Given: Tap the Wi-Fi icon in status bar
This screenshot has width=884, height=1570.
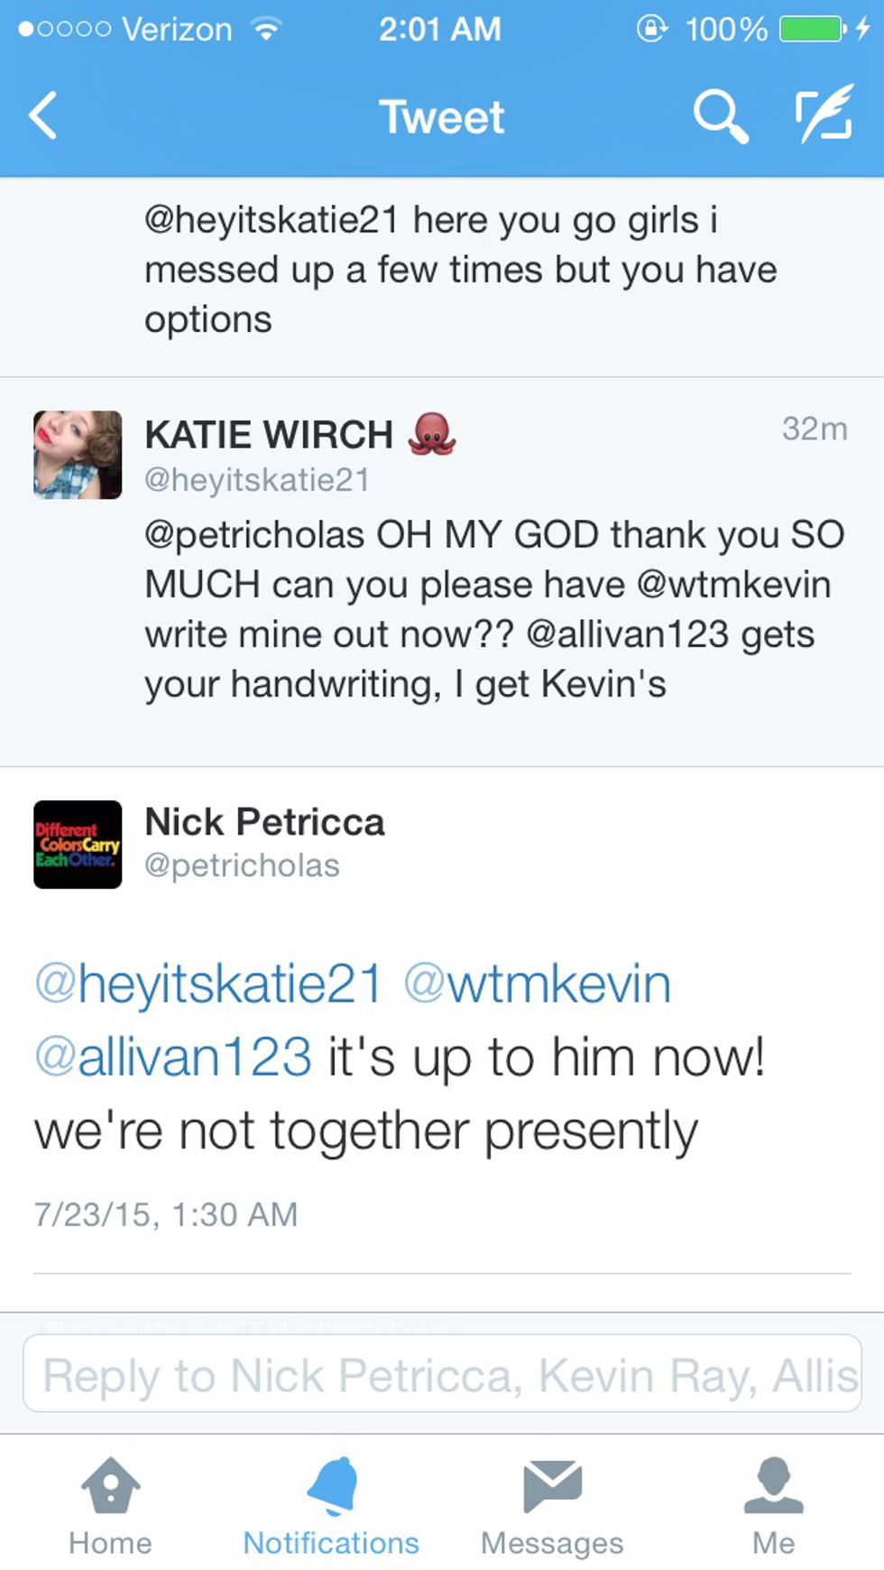Looking at the screenshot, I should pyautogui.click(x=266, y=29).
